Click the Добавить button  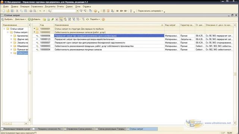pos(34,19)
